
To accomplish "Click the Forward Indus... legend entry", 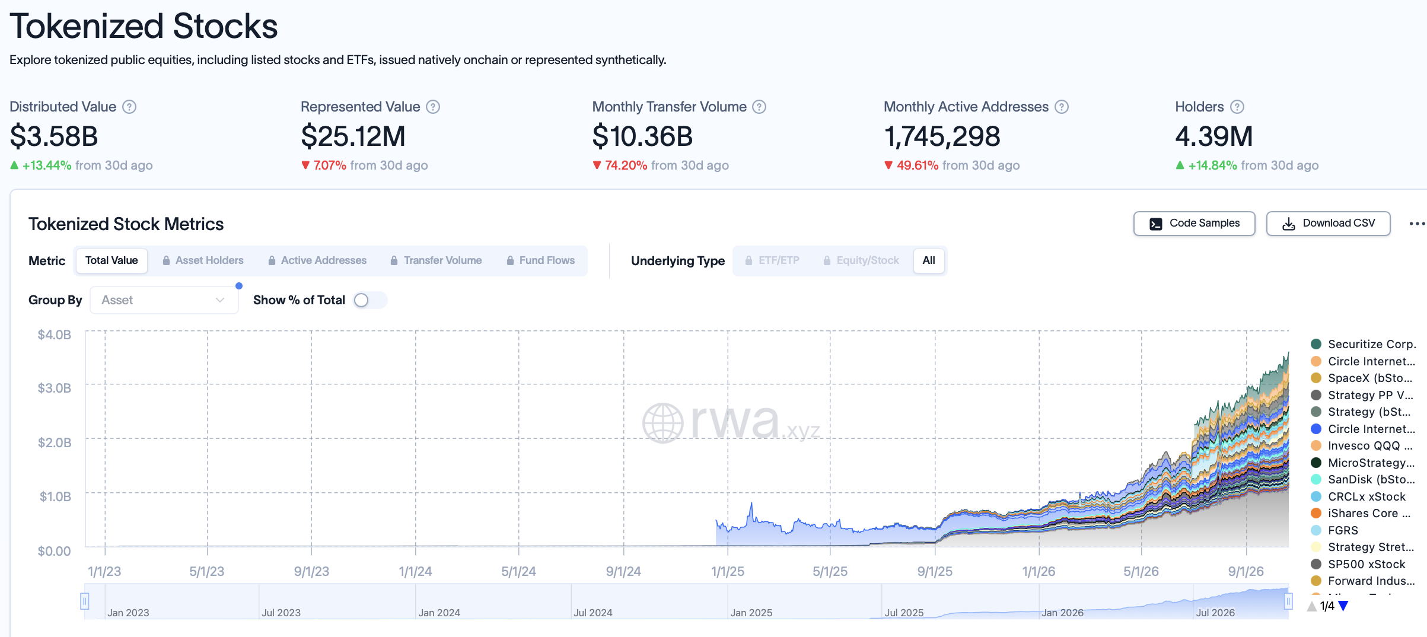I will tap(1362, 581).
